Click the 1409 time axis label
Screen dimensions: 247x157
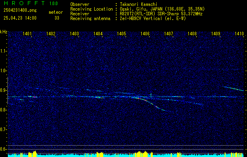[x=216, y=33]
